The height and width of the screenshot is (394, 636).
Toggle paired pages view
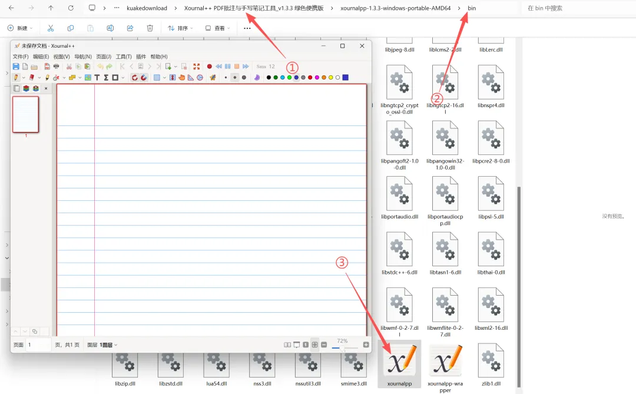(x=287, y=345)
